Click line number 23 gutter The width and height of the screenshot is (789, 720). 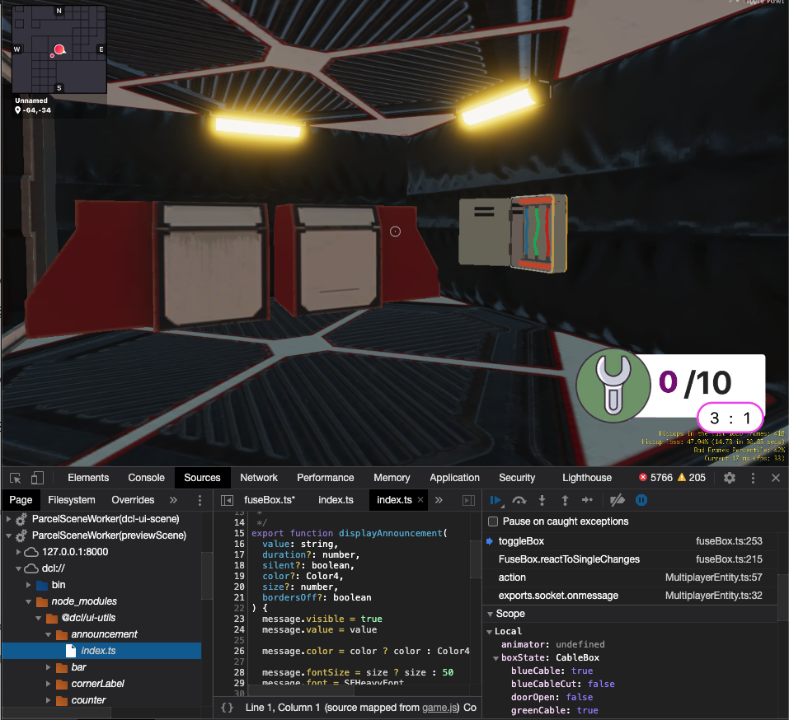pos(239,619)
